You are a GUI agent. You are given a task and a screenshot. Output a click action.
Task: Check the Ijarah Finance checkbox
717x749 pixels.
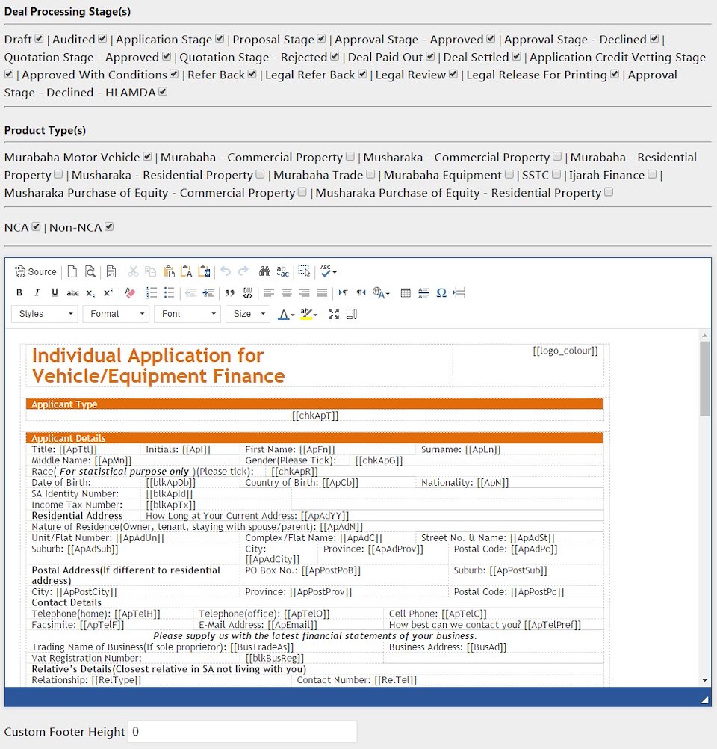pos(652,174)
